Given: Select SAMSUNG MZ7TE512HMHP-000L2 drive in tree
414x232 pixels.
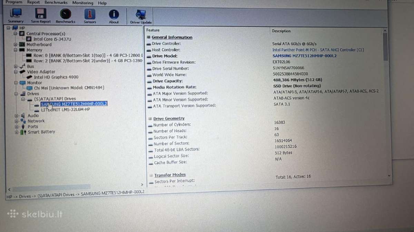Looking at the screenshot, I should 74,104.
